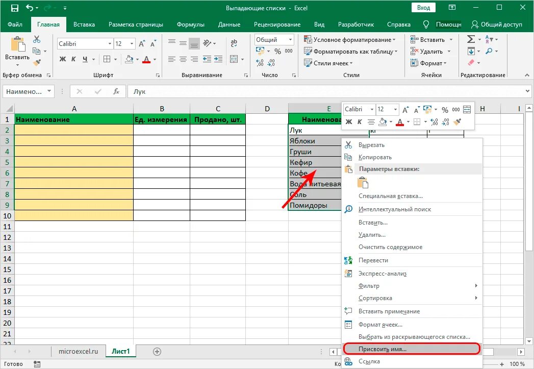Toggle bold formatting with the Ж button
This screenshot has height=369, width=534.
62,59
